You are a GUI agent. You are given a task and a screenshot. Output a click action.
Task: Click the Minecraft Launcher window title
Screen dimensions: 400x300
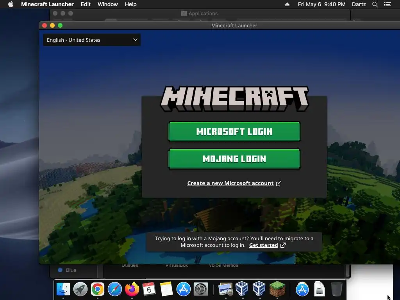point(234,25)
